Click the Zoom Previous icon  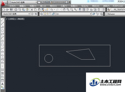[75, 9]
